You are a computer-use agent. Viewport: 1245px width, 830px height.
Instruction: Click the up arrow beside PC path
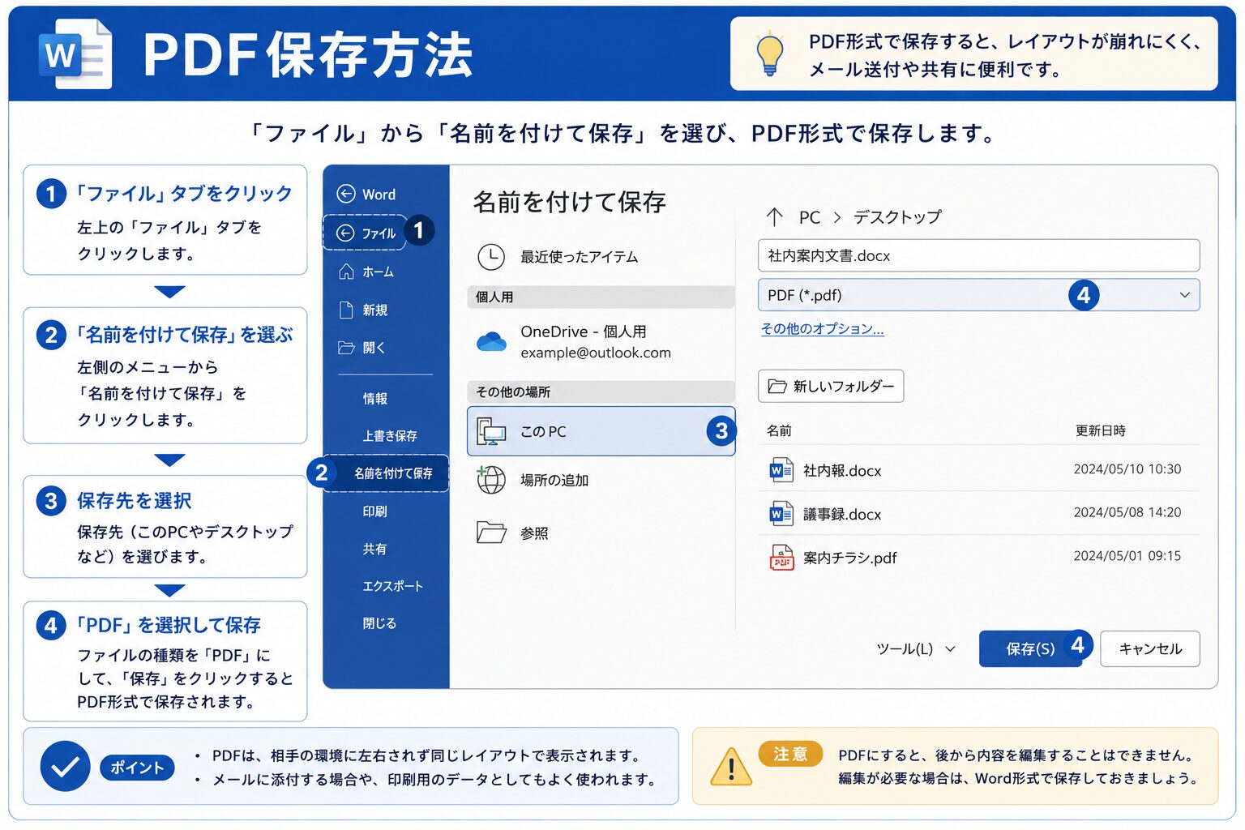tap(774, 216)
